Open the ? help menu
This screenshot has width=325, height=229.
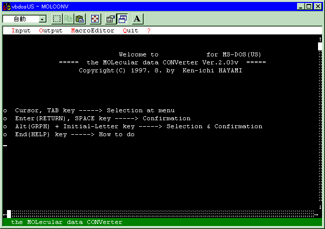(149, 30)
